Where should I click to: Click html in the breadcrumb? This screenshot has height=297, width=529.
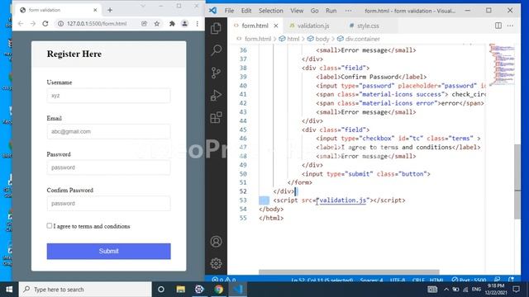coord(293,39)
